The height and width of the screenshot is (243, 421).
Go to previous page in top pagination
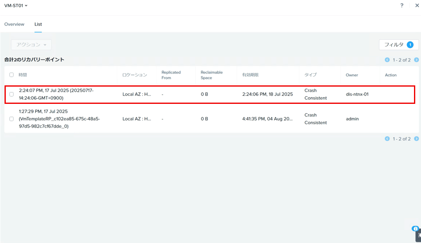point(387,60)
